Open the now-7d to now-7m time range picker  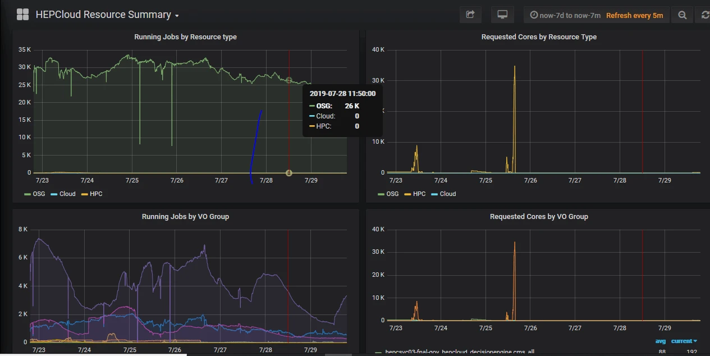565,15
